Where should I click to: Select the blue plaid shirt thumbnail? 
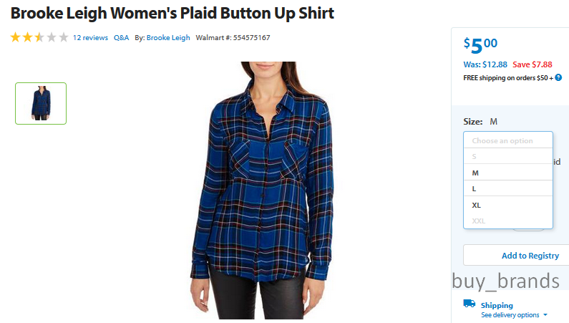(41, 103)
